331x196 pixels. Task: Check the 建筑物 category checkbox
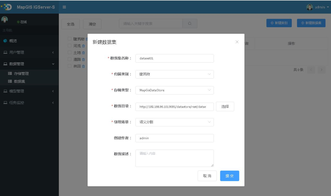70,39
